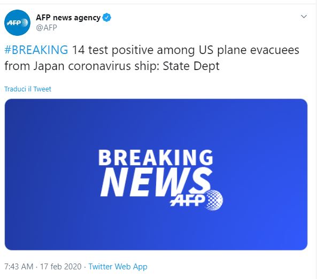Click the number 14 in the tweet text
This screenshot has width=317, height=279.
tap(78, 50)
